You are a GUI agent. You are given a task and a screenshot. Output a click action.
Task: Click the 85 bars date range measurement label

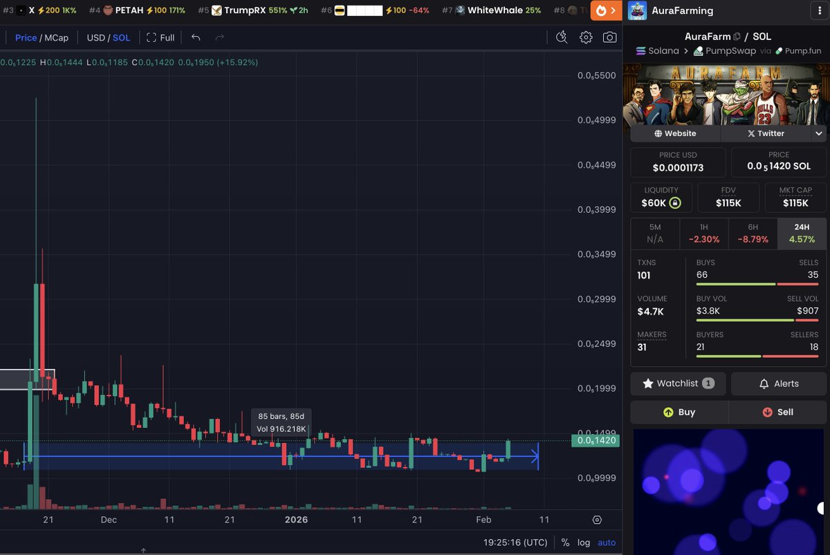tap(282, 422)
